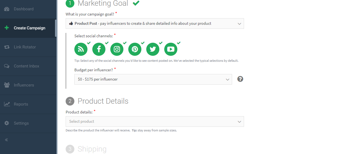This screenshot has width=356, height=154.
Task: Click the Influencers group icon
Action: (7, 85)
